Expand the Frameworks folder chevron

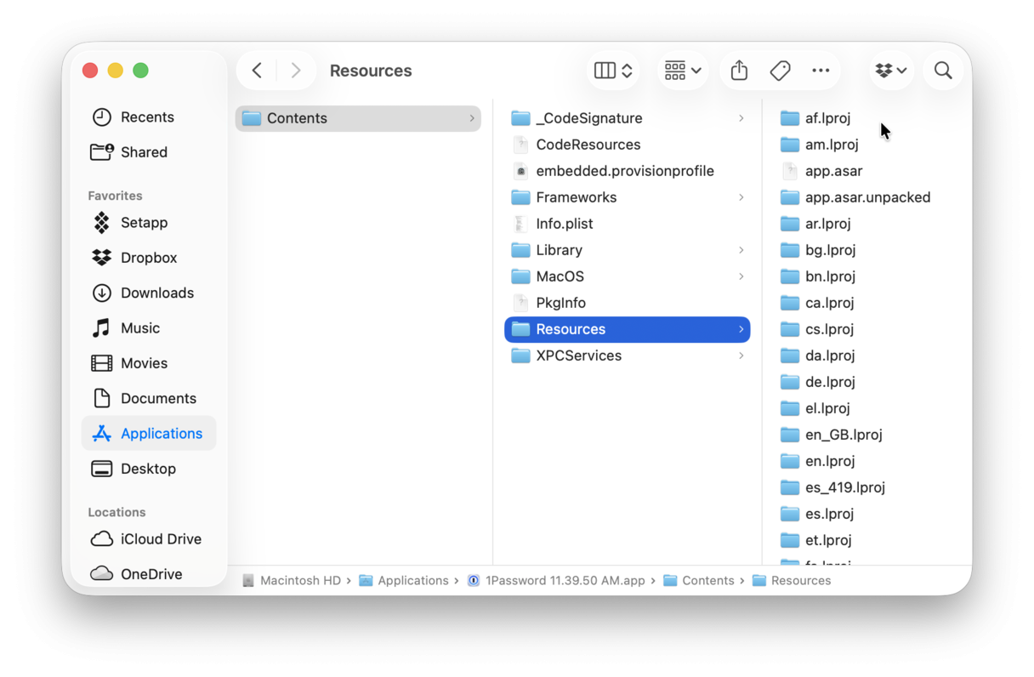click(x=742, y=196)
